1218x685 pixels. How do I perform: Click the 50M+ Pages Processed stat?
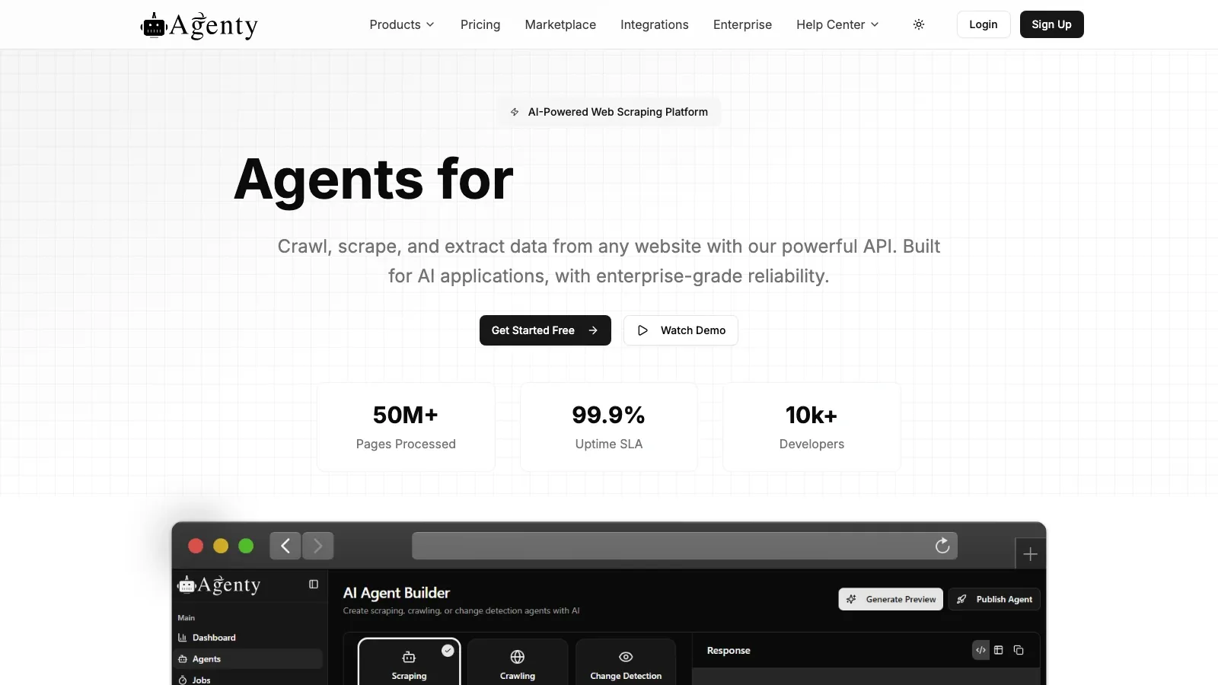pyautogui.click(x=406, y=427)
